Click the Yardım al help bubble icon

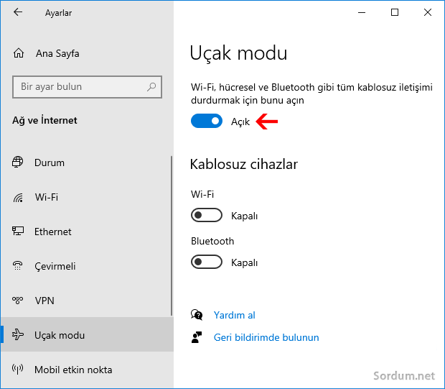(x=197, y=315)
